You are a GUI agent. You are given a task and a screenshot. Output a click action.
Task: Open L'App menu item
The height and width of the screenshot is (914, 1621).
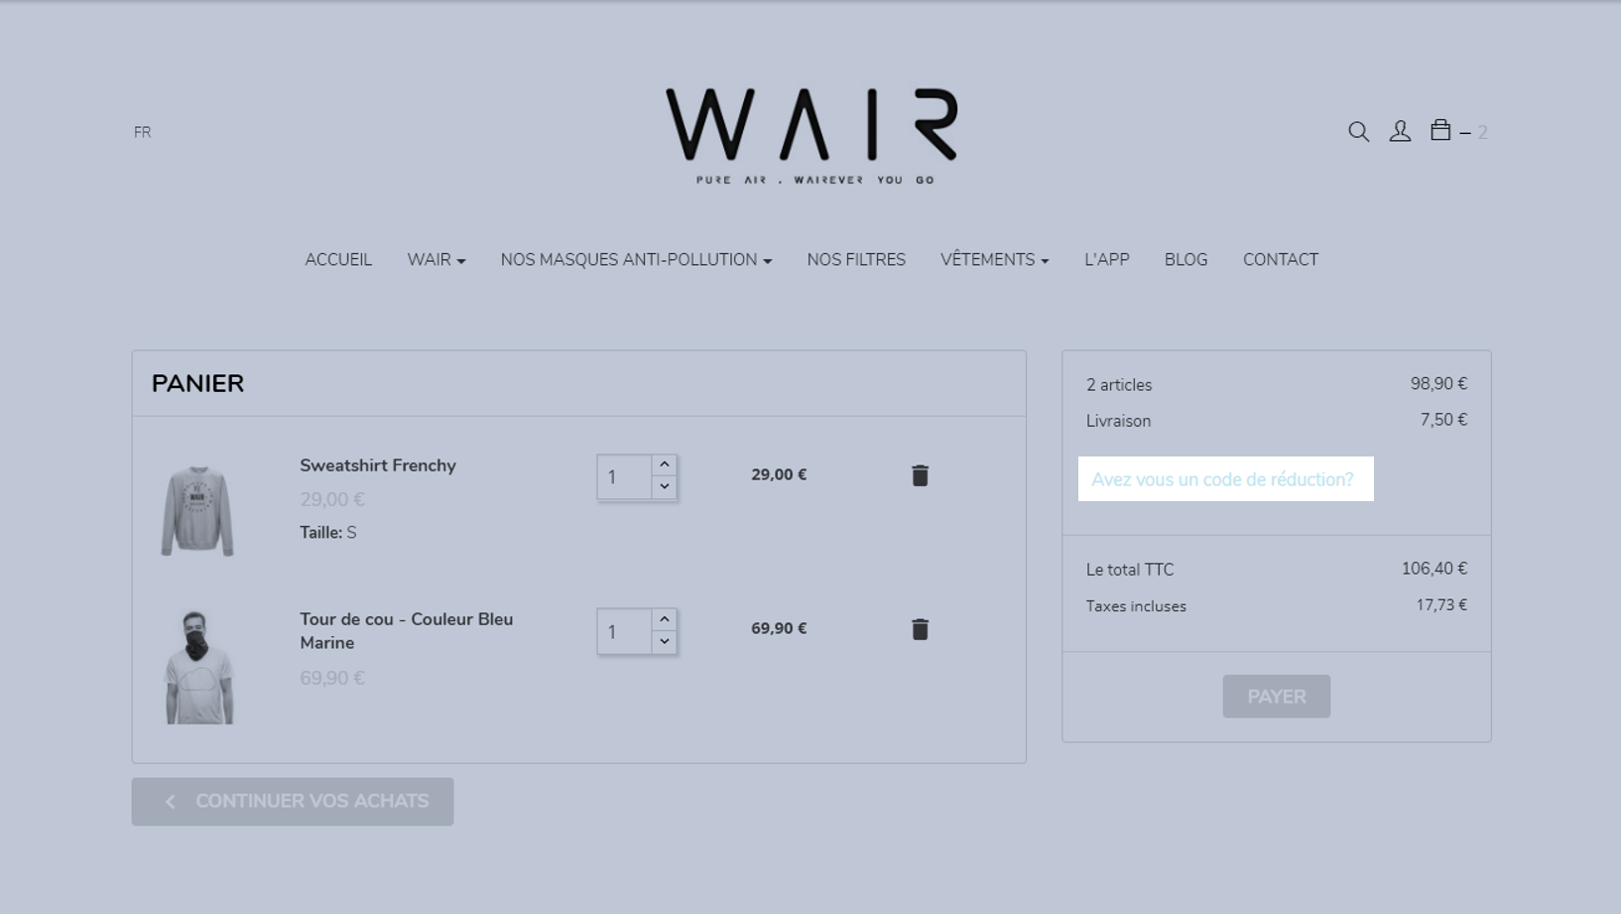click(1107, 260)
